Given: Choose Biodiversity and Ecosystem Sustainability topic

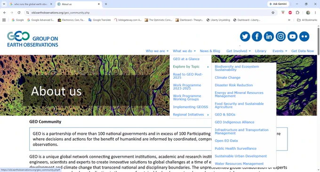Looking at the screenshot, I should (237, 68).
